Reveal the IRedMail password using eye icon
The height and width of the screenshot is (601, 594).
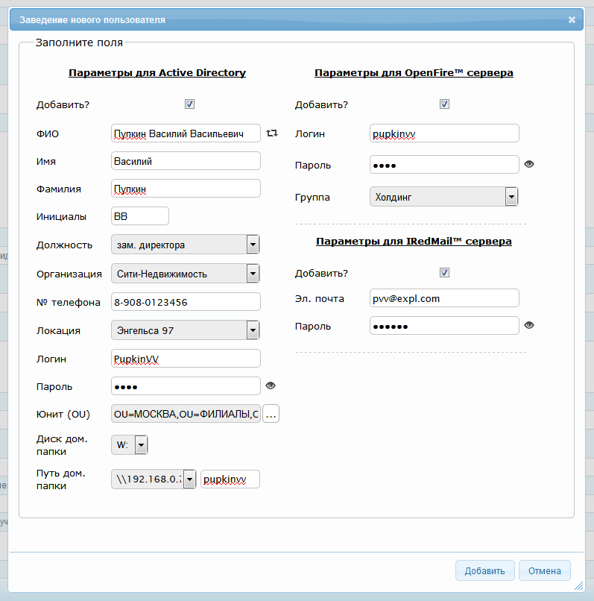[x=529, y=325]
